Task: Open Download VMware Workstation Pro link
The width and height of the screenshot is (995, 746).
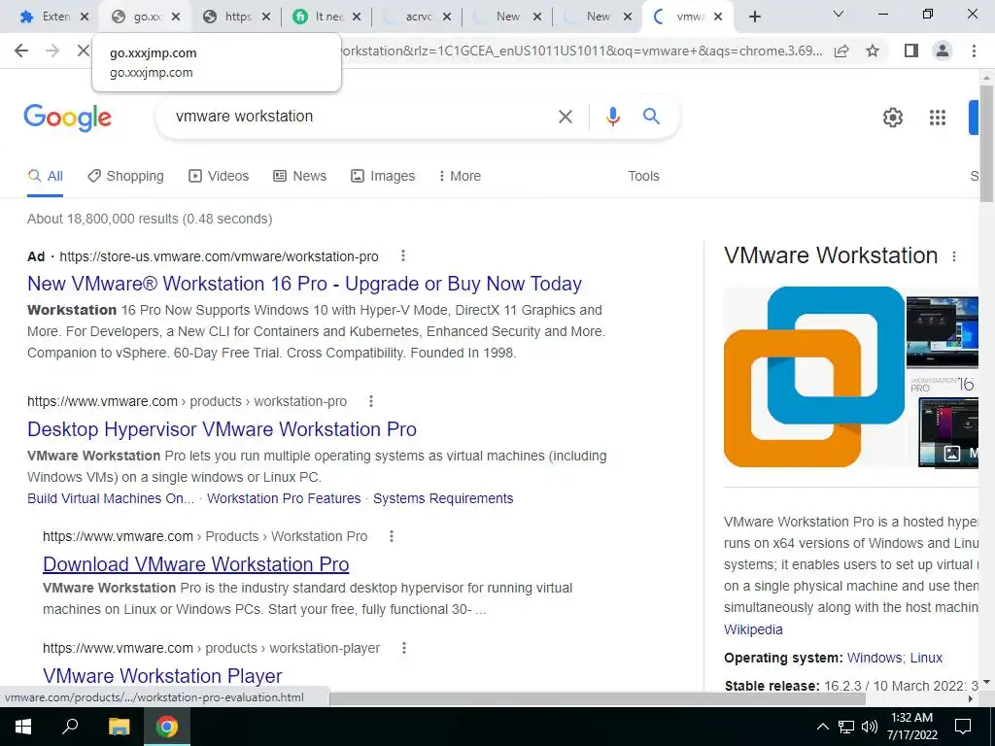Action: tap(196, 564)
